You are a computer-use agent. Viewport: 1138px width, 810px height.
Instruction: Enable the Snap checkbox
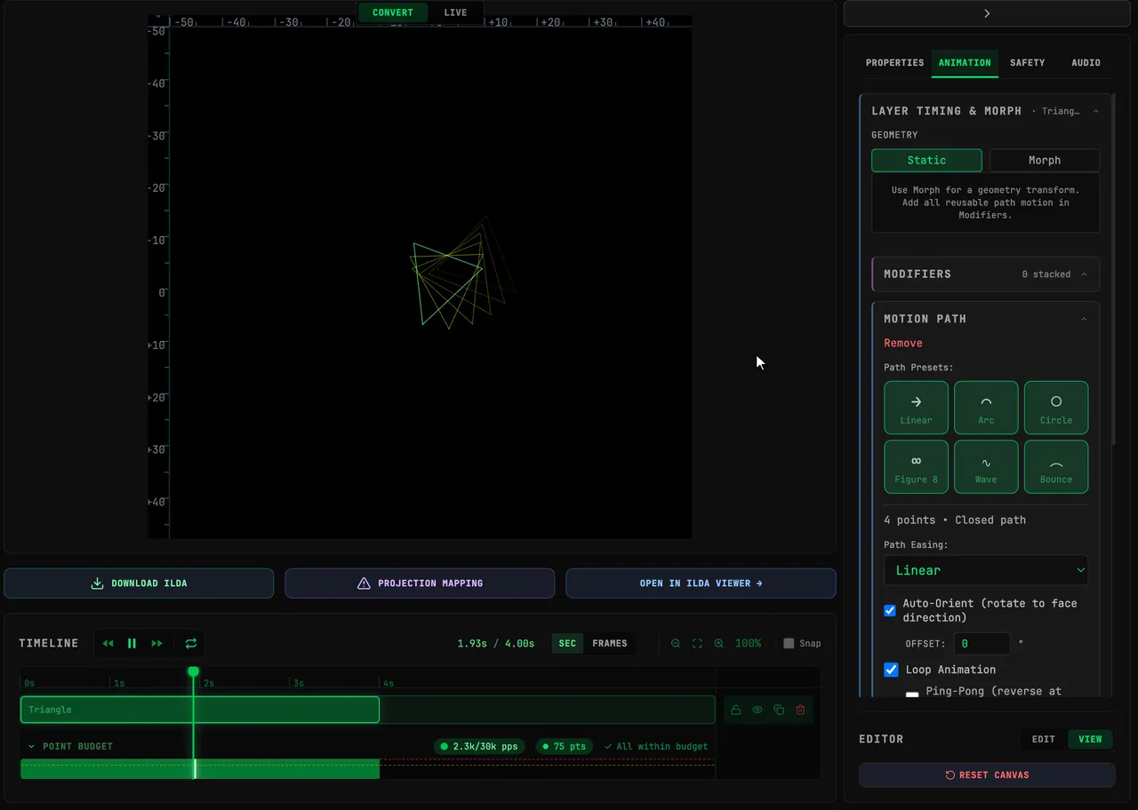click(x=789, y=644)
